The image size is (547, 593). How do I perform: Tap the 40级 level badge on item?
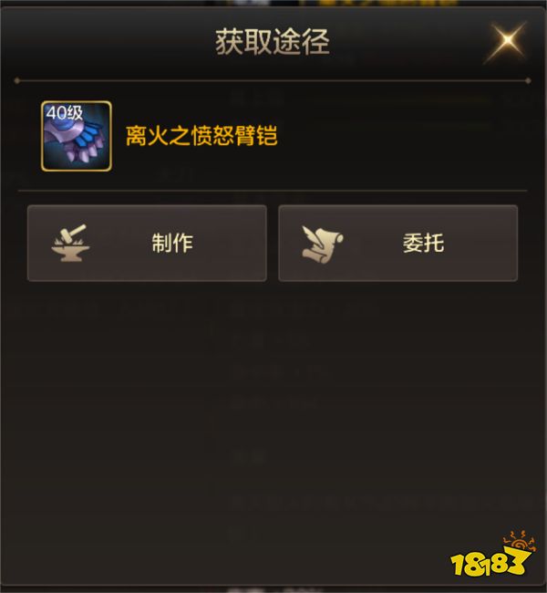tap(64, 113)
